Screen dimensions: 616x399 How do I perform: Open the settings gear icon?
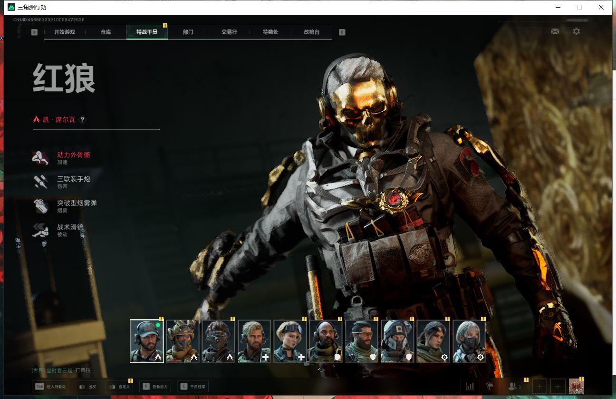[x=576, y=31]
